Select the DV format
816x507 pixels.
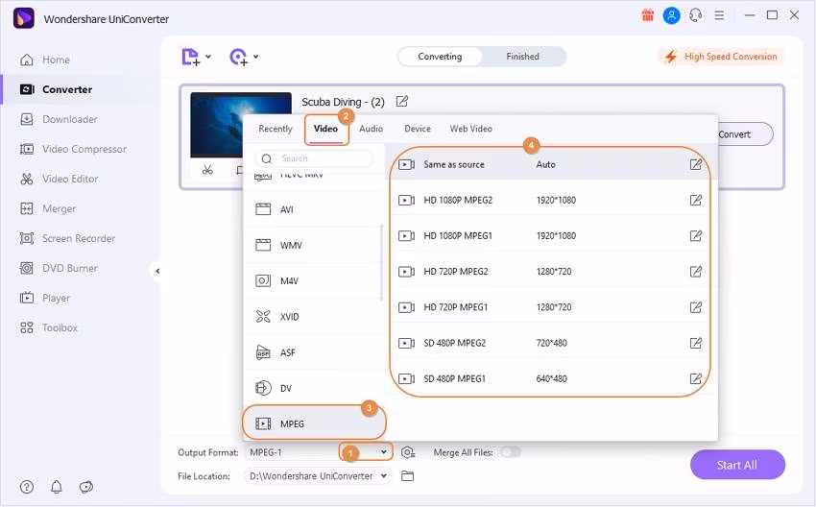tap(314, 388)
